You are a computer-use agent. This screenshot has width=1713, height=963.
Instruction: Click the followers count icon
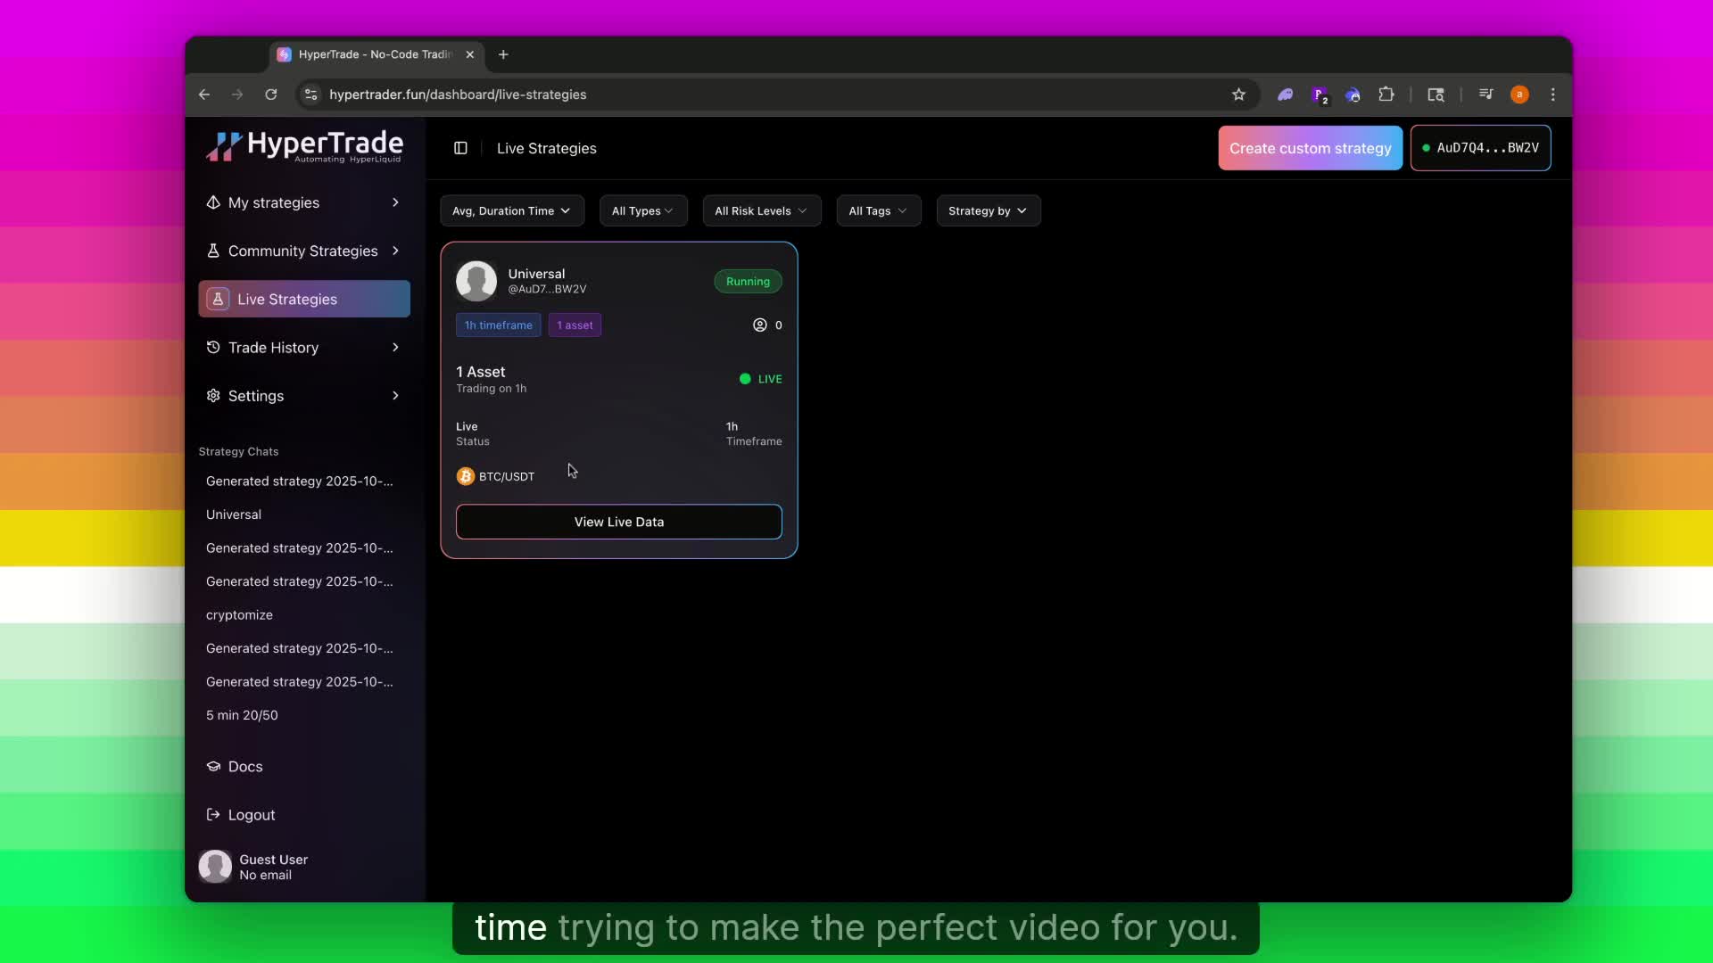click(x=760, y=325)
